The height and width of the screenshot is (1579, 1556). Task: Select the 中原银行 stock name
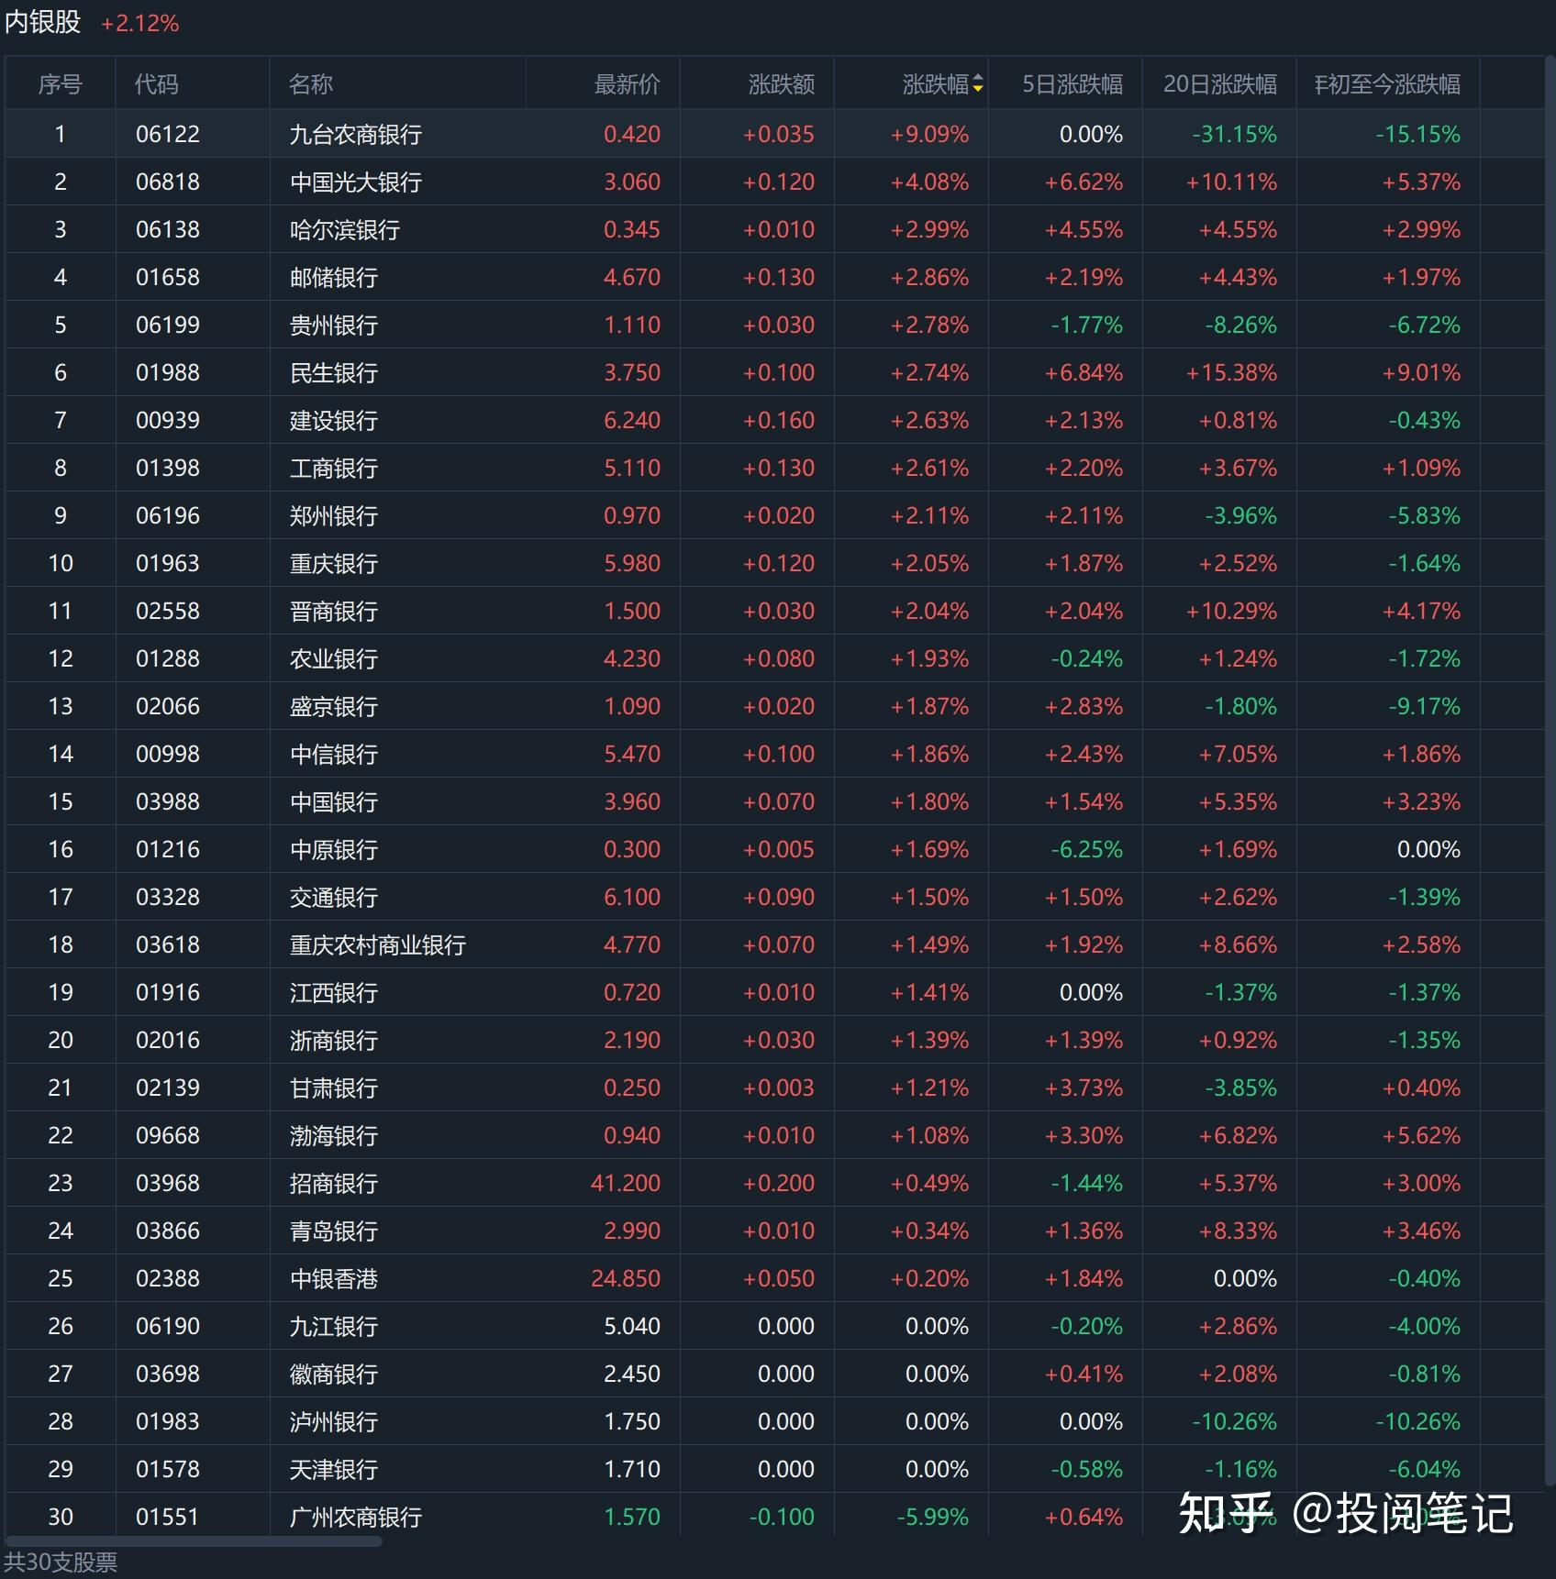point(334,849)
